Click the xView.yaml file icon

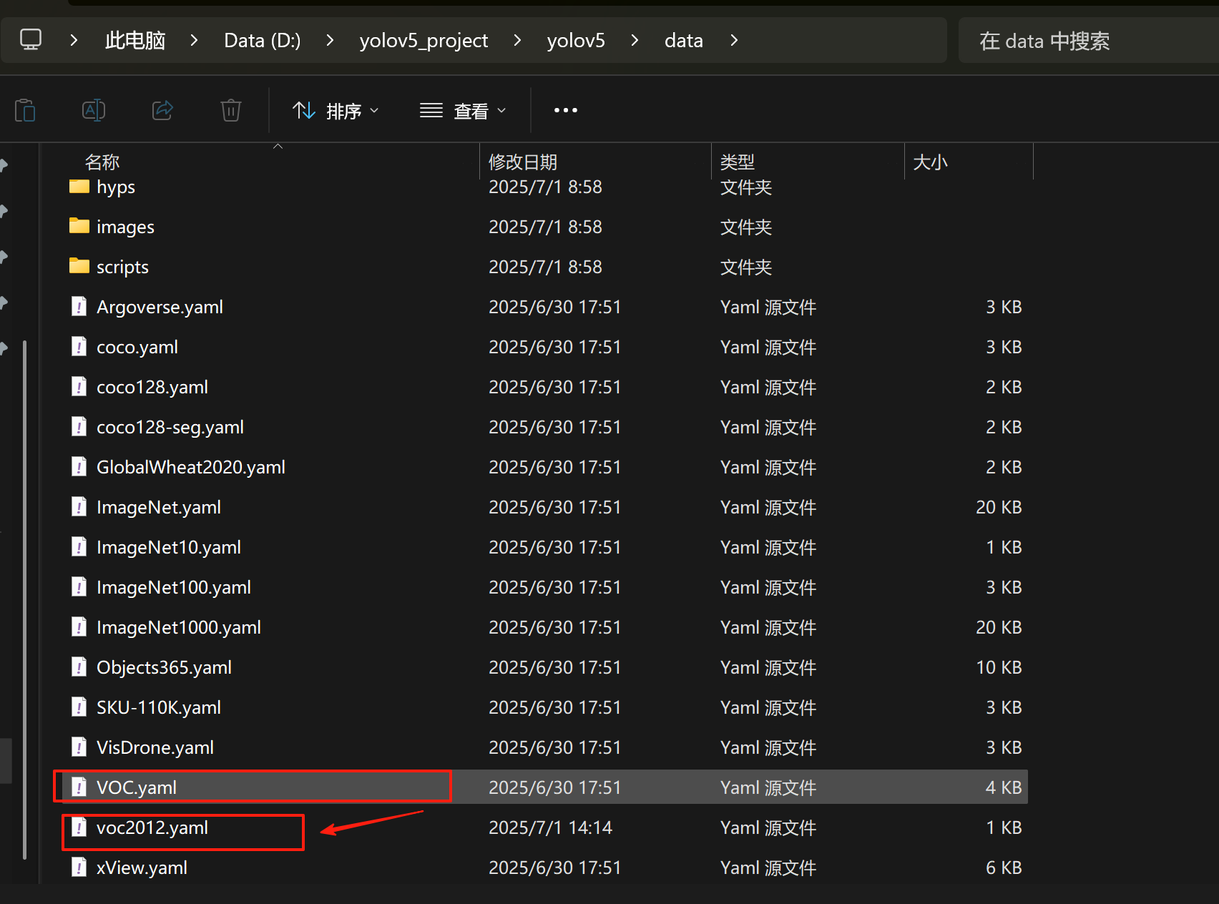pyautogui.click(x=79, y=867)
